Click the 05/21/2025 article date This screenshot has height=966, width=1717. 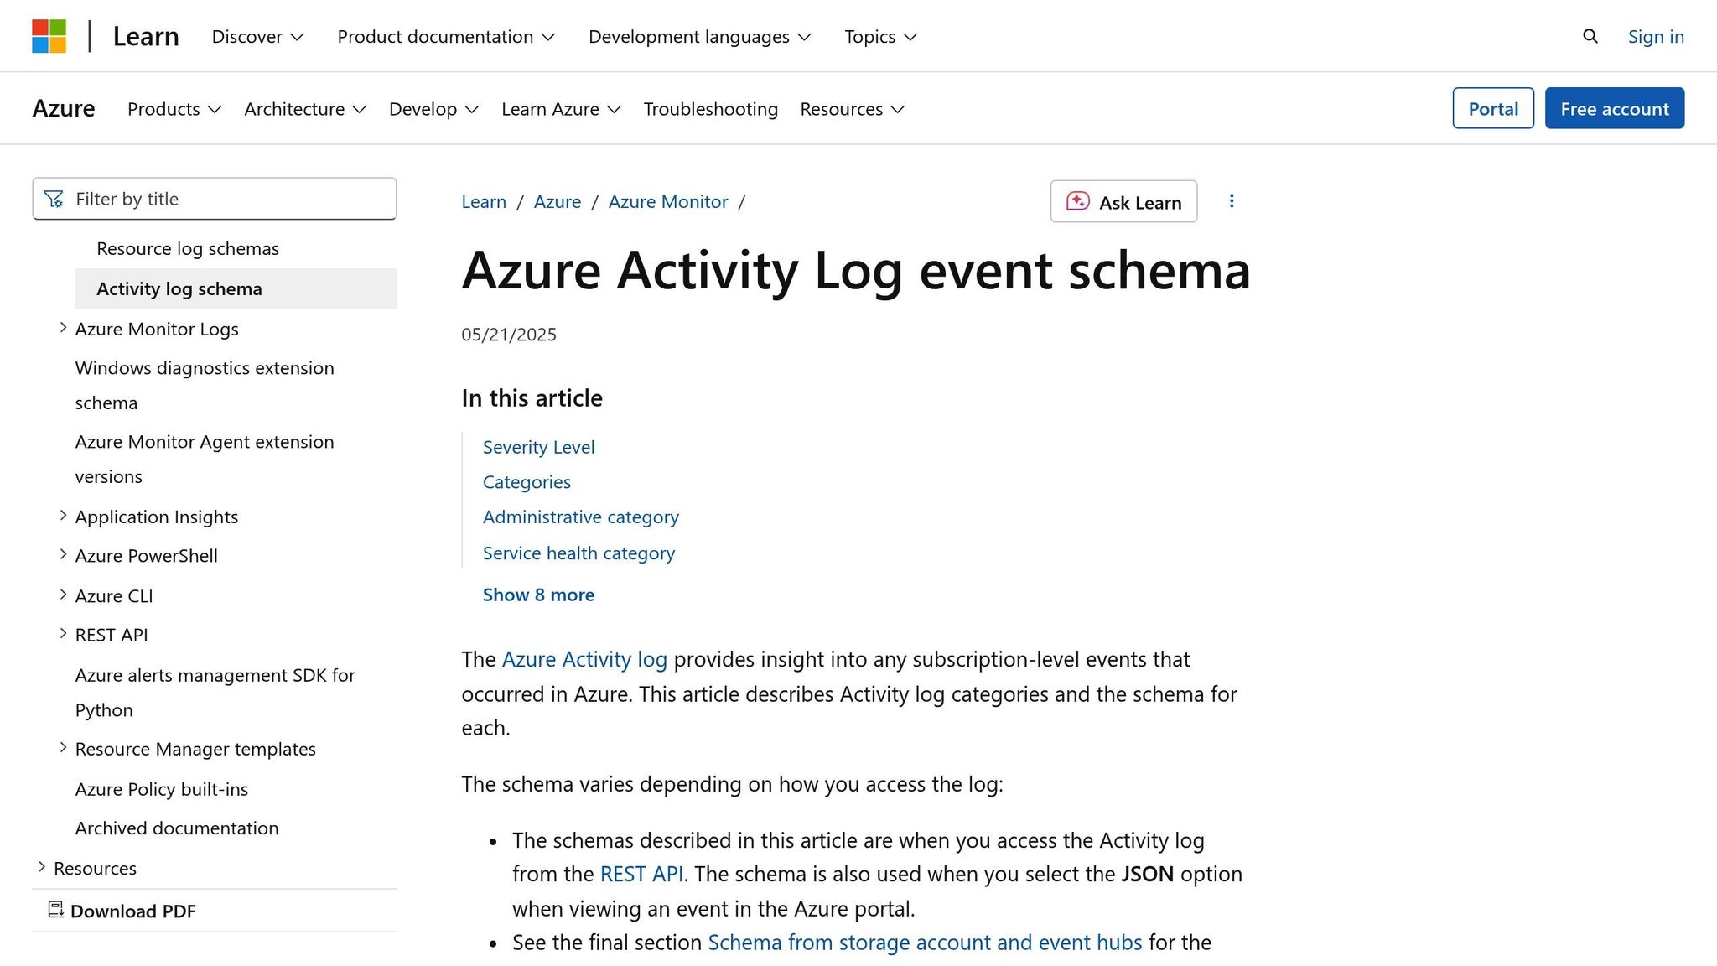[x=509, y=335]
